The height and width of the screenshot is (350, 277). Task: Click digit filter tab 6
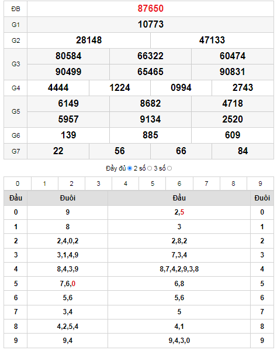pyautogui.click(x=179, y=184)
